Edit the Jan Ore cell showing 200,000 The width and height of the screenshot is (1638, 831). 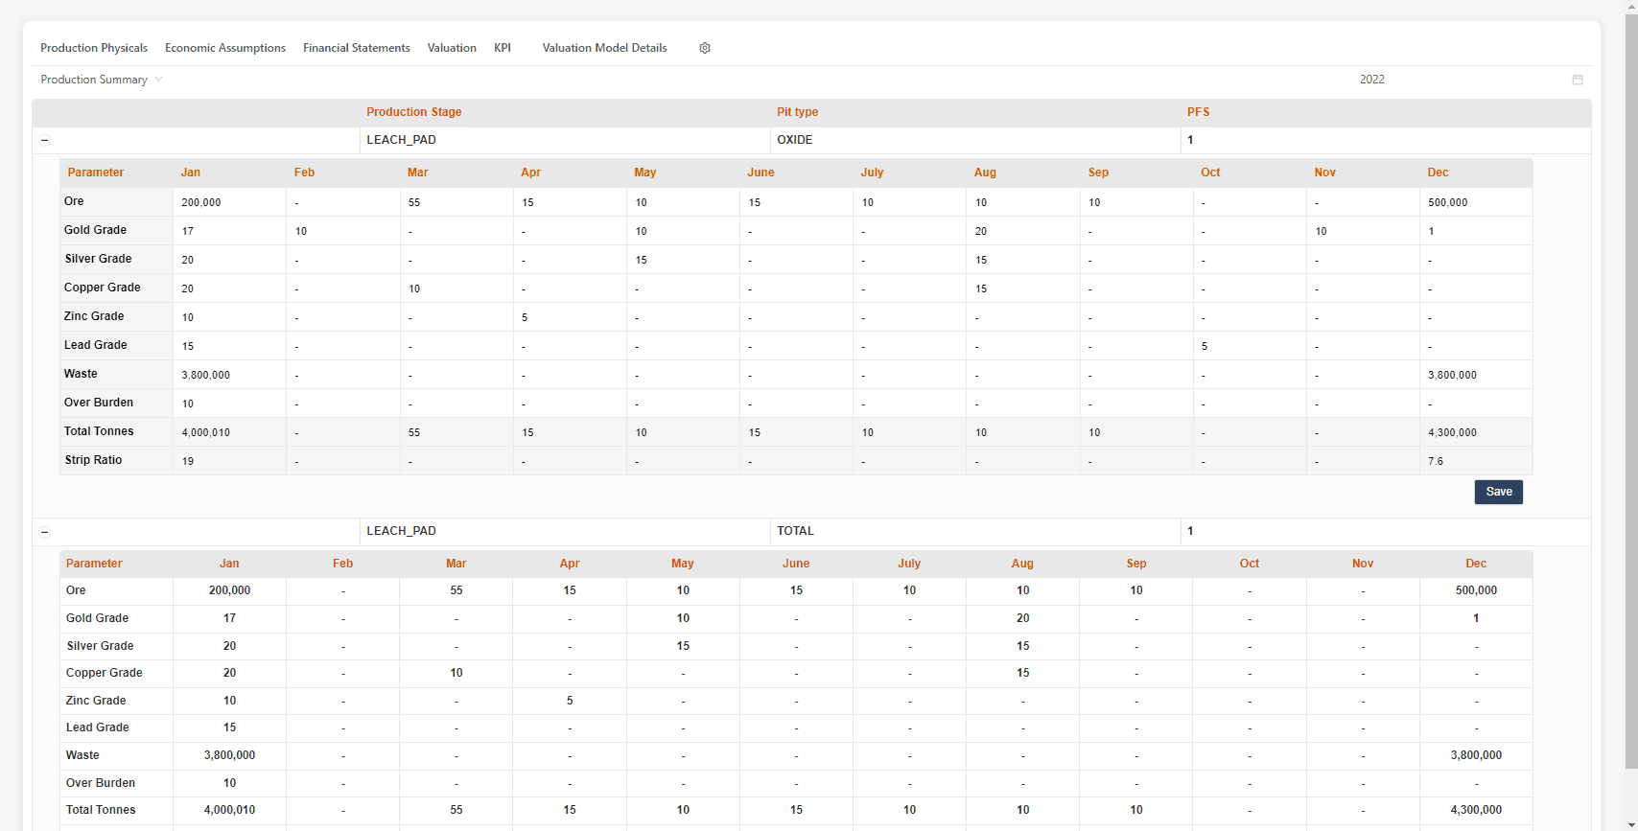click(x=228, y=202)
